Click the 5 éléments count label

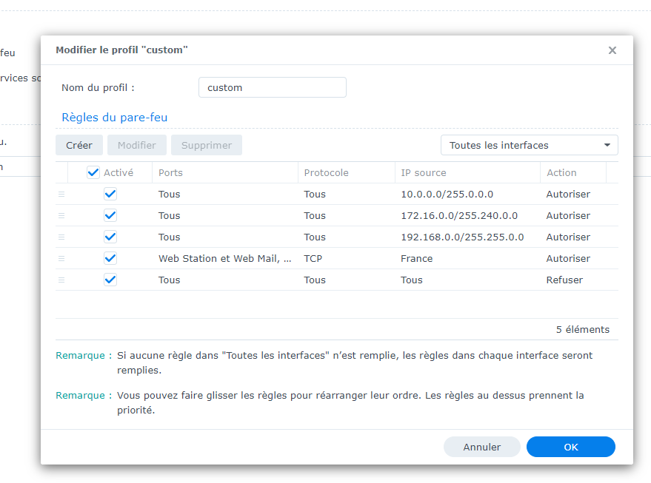583,329
